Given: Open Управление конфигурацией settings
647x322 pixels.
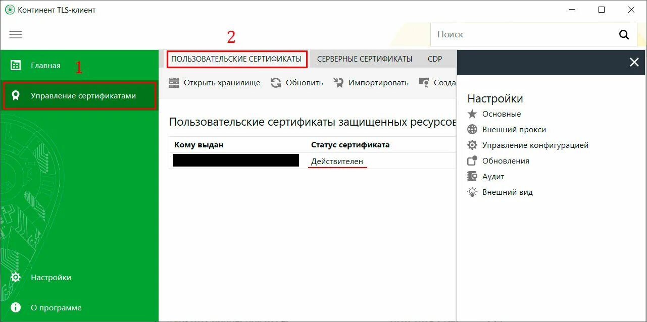Looking at the screenshot, I should 535,145.
